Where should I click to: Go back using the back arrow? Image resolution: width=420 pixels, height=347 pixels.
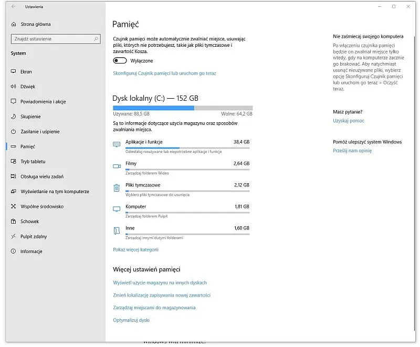click(13, 7)
